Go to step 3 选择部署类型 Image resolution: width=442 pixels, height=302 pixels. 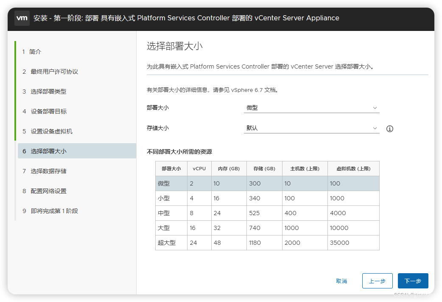point(44,91)
